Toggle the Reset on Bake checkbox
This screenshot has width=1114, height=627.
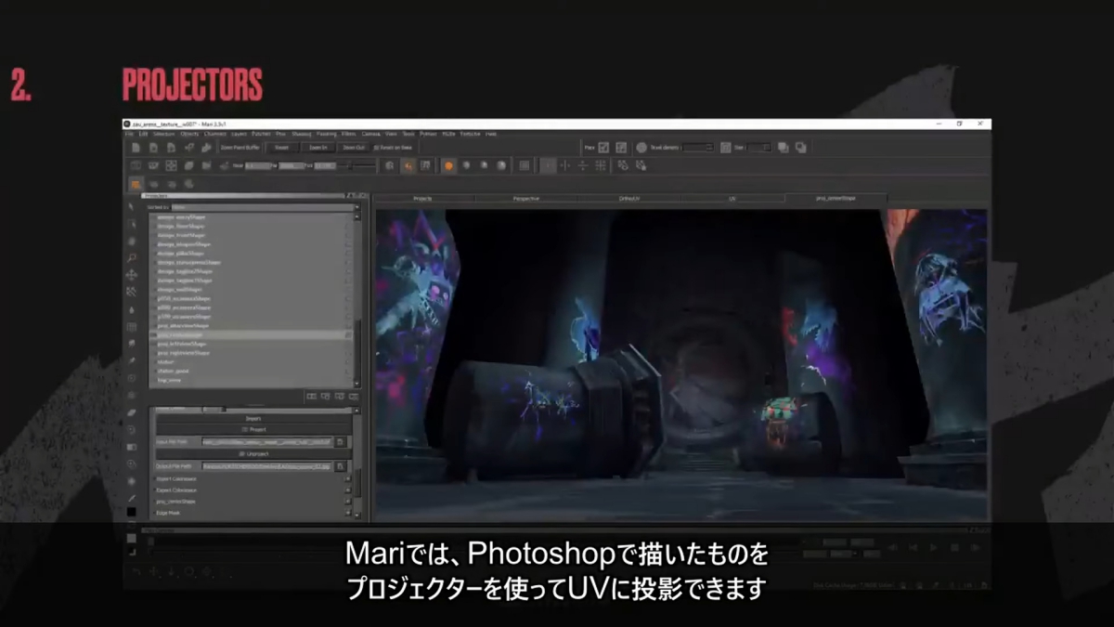pyautogui.click(x=375, y=148)
